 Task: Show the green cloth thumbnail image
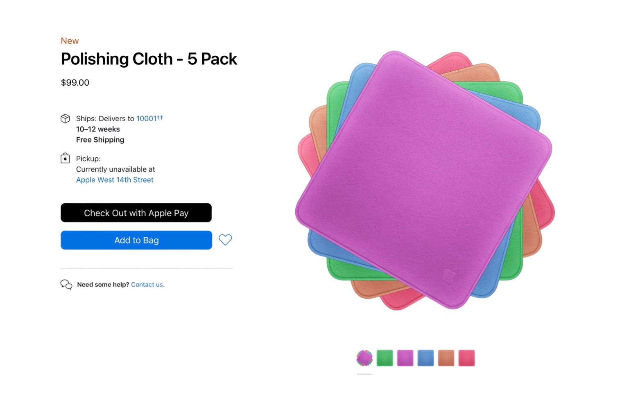coord(385,358)
